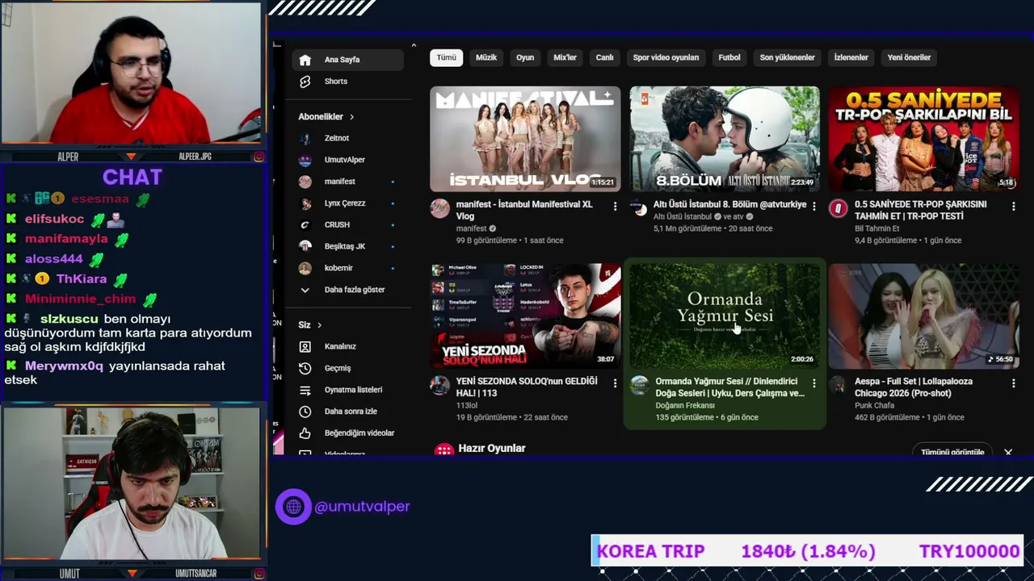Screen dimensions: 1034x581
Task: Click Tümünü görüntüle in Hazır Oyunlar
Action: (952, 452)
